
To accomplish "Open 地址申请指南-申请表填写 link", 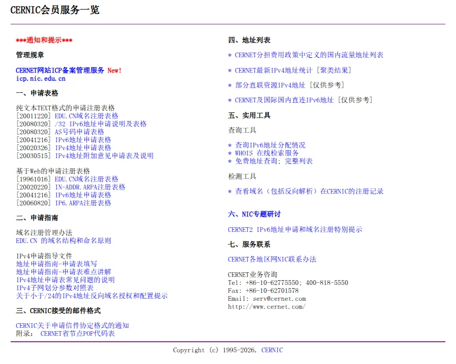I will 56,264.
